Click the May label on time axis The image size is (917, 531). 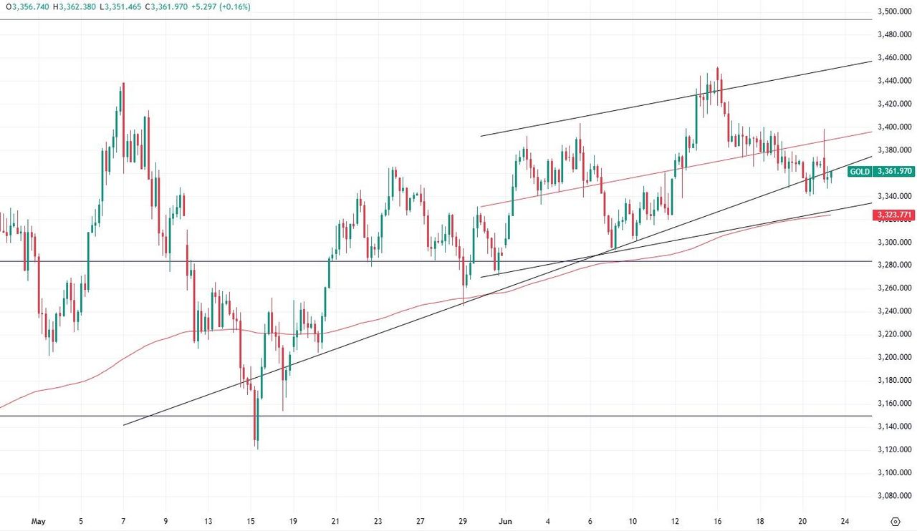pos(39,521)
